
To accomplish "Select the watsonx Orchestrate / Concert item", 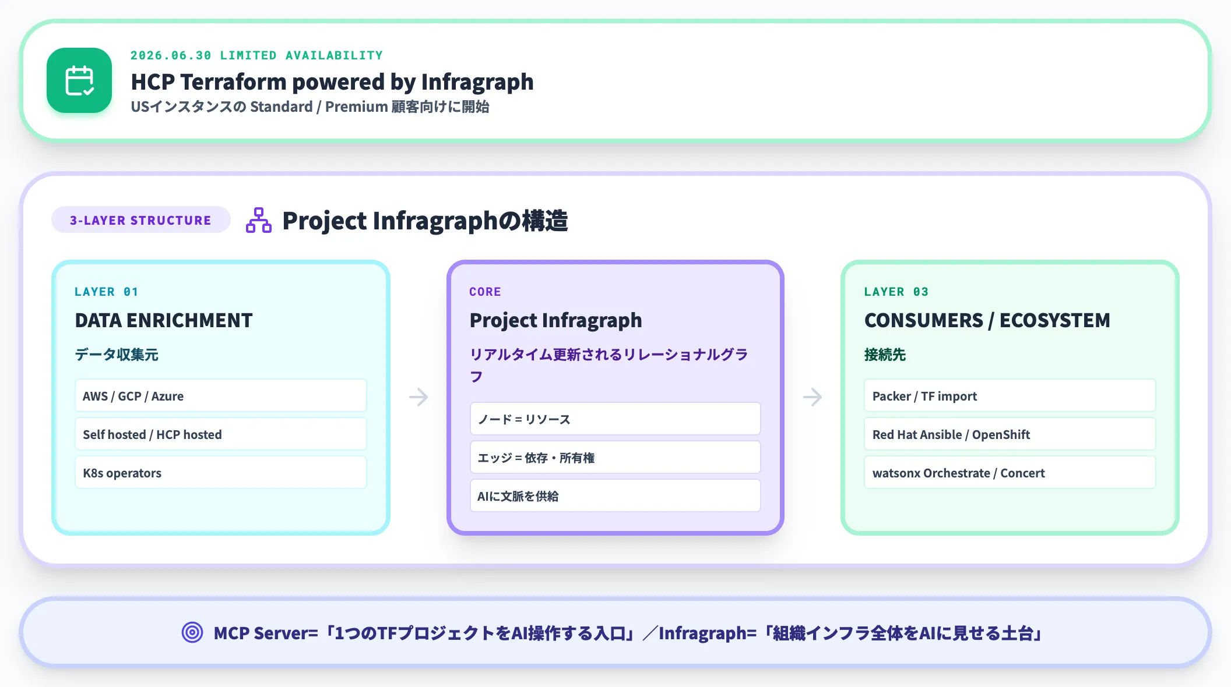I will click(x=1010, y=473).
